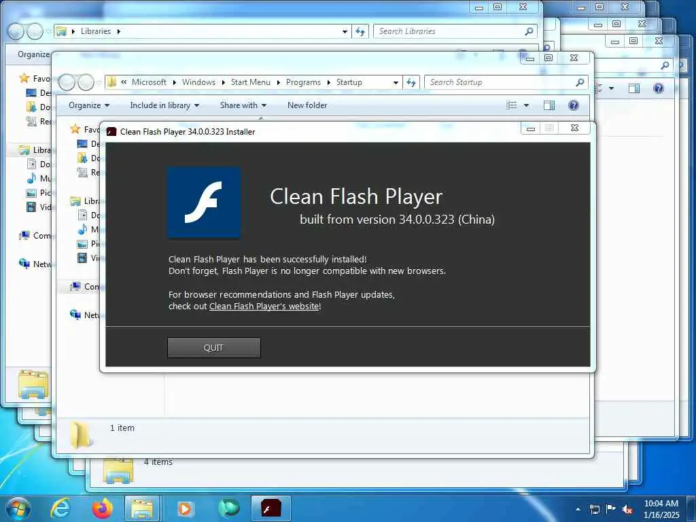
Task: Expand the arrow after Programs breadcrumb
Action: click(328, 82)
